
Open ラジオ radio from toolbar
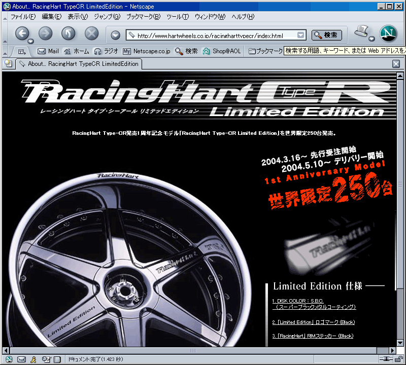(x=106, y=51)
